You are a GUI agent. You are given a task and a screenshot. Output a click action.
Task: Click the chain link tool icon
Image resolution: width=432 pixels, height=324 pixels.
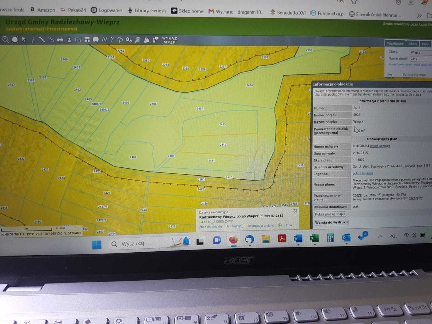click(x=51, y=39)
